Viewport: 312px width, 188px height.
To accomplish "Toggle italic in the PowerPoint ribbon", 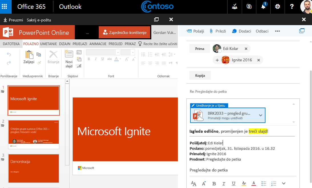I will 96,59.
